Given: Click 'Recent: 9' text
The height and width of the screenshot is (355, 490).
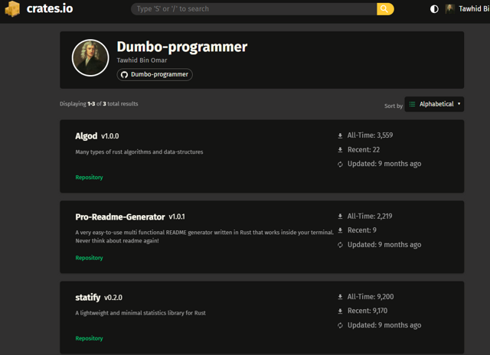Looking at the screenshot, I should point(362,230).
